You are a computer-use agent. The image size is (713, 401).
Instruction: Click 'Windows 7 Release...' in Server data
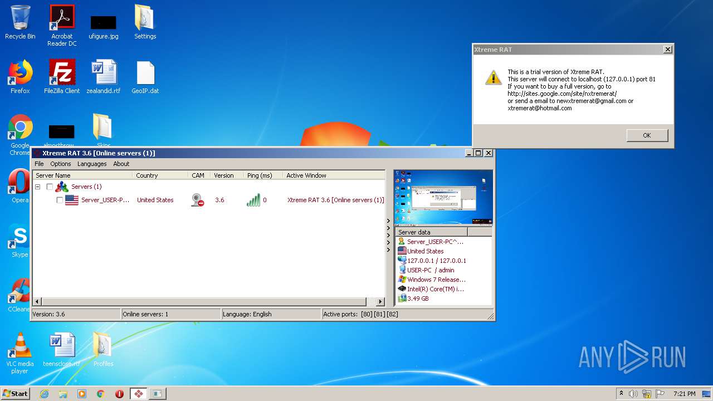pos(436,279)
